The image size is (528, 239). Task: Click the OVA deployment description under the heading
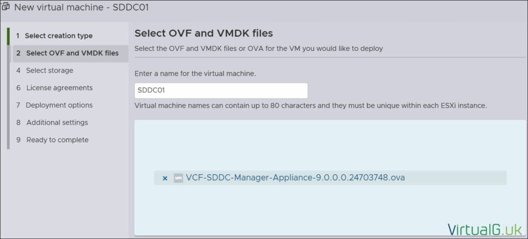point(258,48)
